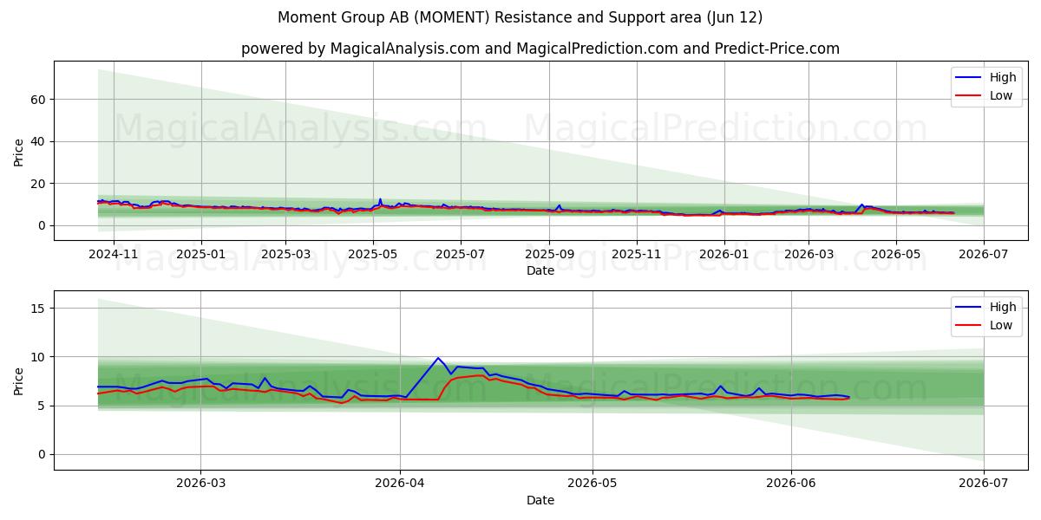
Task: Click the '2025-09' date tick label
Action: (548, 255)
